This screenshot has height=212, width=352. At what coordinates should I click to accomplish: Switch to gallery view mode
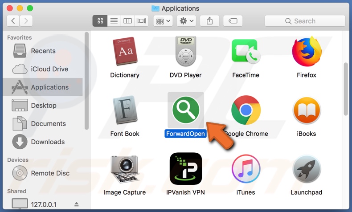(x=141, y=21)
